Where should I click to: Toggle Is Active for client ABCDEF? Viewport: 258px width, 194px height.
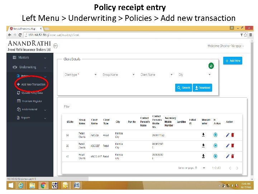point(215,145)
